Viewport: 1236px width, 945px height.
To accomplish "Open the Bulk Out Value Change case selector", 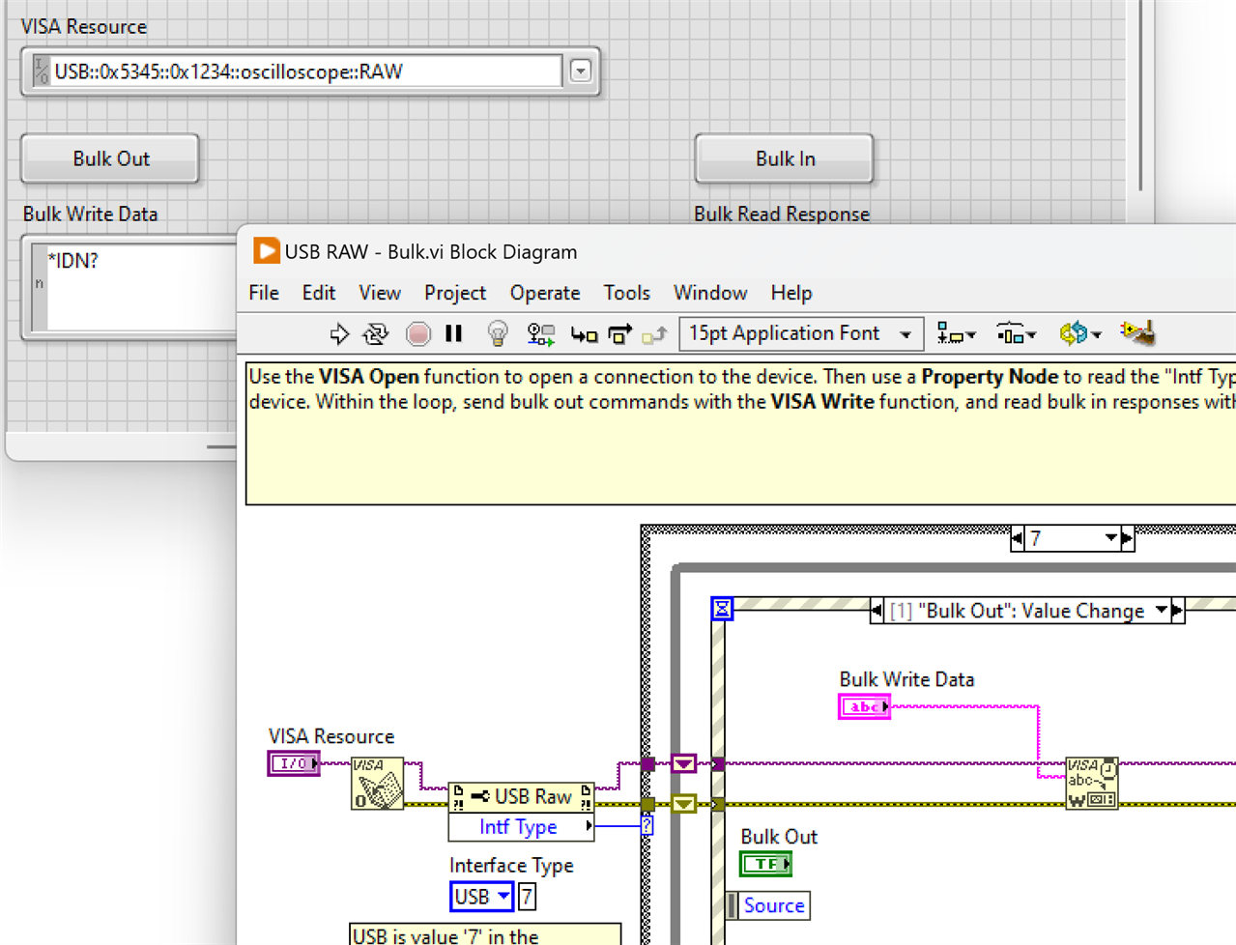I will click(x=1026, y=611).
